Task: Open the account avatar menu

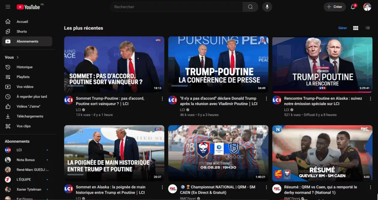Action: [367, 7]
